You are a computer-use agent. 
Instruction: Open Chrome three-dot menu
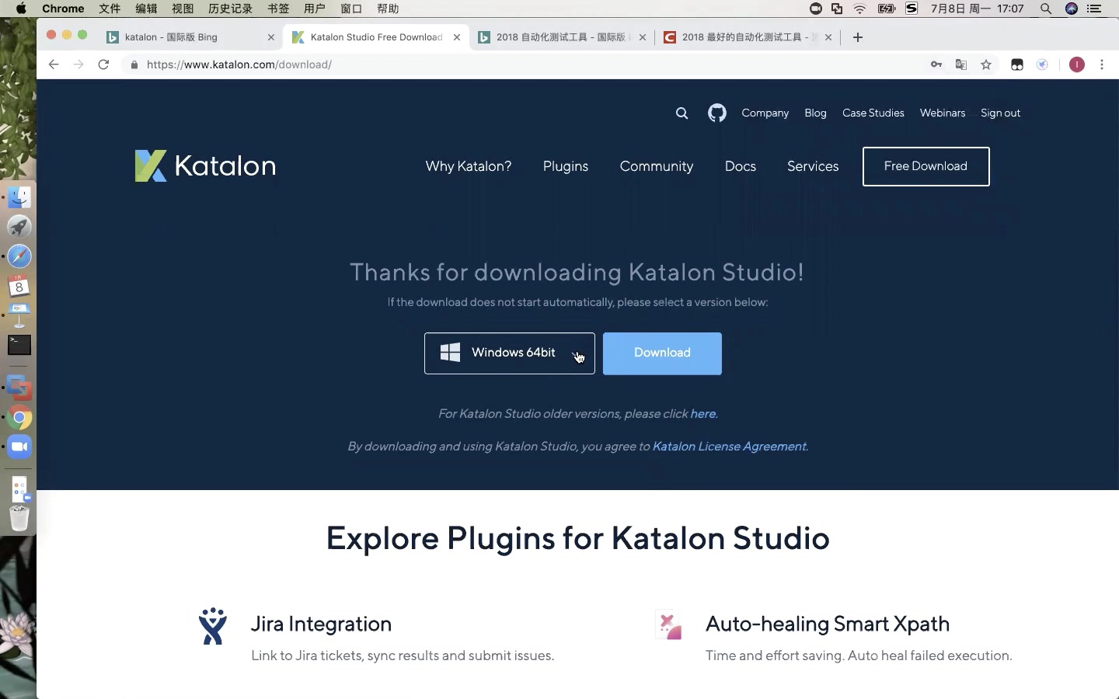point(1102,64)
